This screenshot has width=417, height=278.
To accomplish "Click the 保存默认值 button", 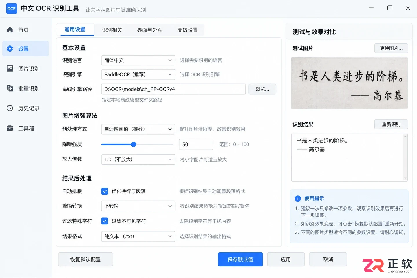I will 240,259.
